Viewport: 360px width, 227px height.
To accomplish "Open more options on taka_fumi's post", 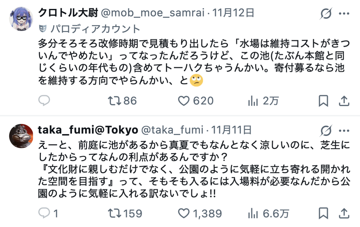I will [344, 131].
